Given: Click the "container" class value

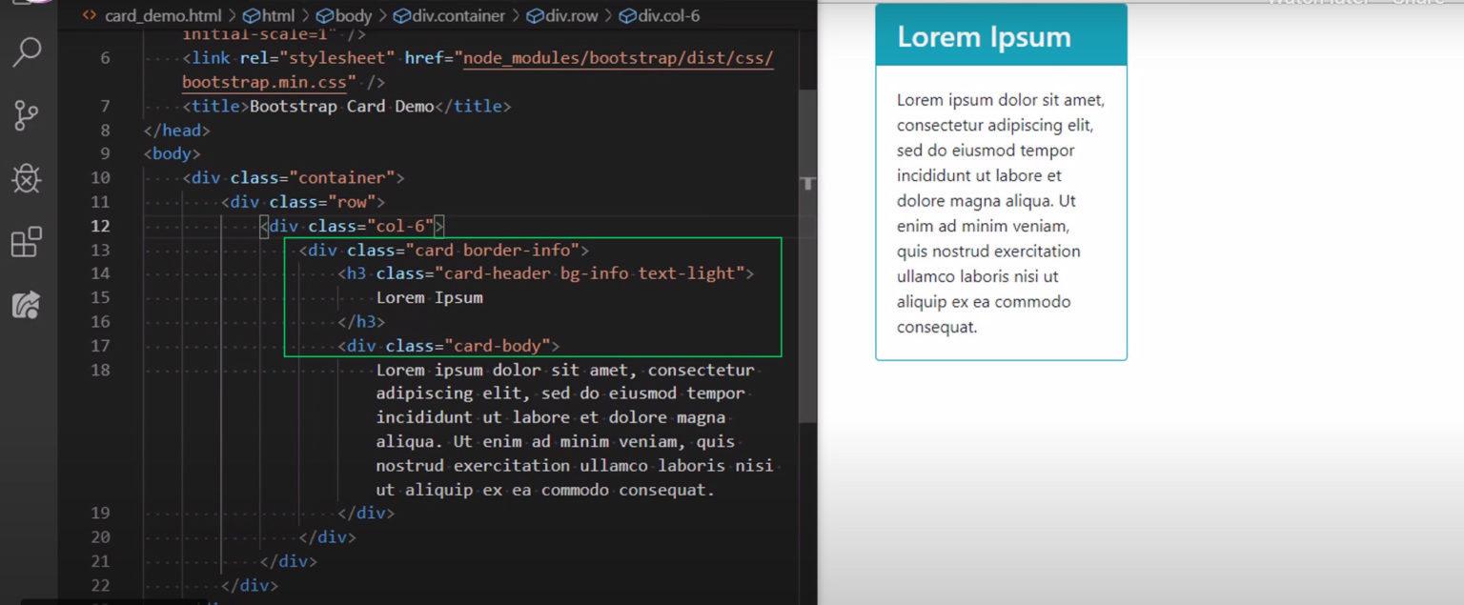Looking at the screenshot, I should pyautogui.click(x=342, y=177).
